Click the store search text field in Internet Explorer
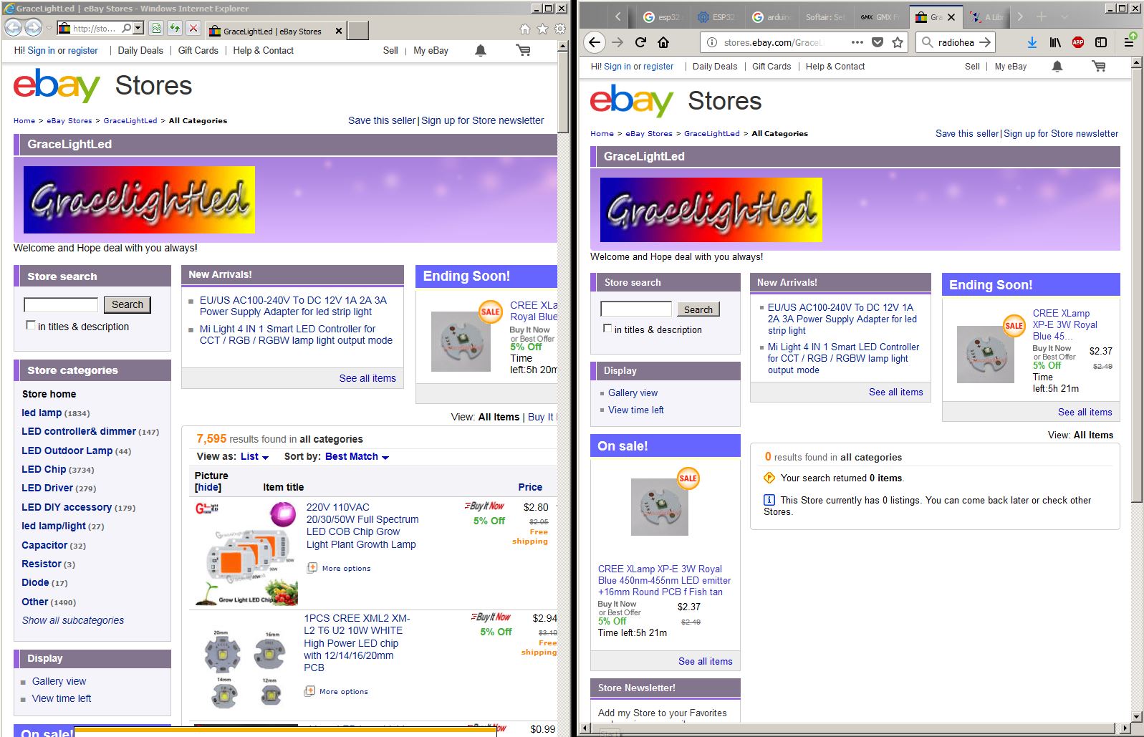Screen dimensions: 1144x737 61,304
